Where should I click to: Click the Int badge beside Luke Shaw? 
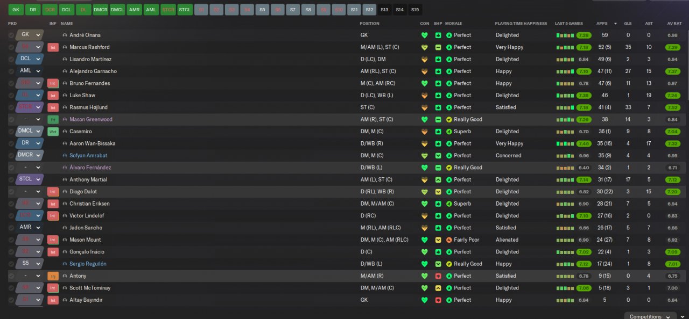coord(53,96)
